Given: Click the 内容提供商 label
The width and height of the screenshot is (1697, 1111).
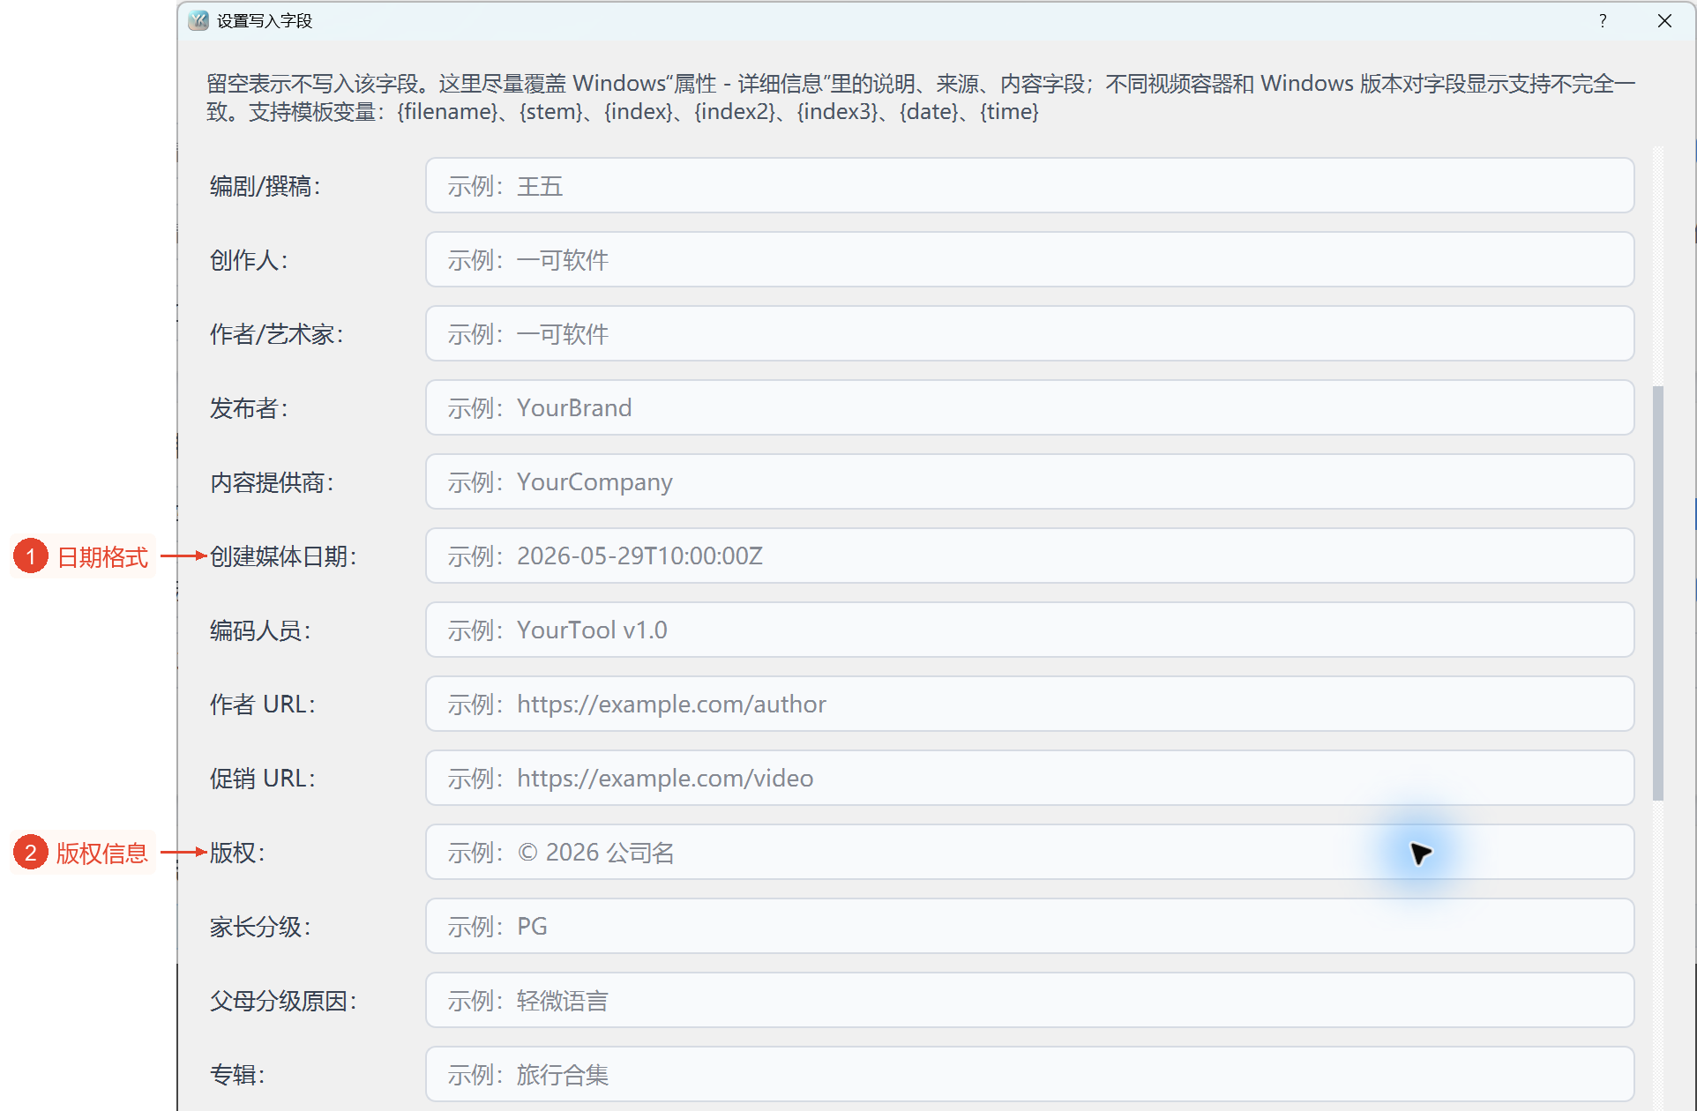Looking at the screenshot, I should 272,482.
